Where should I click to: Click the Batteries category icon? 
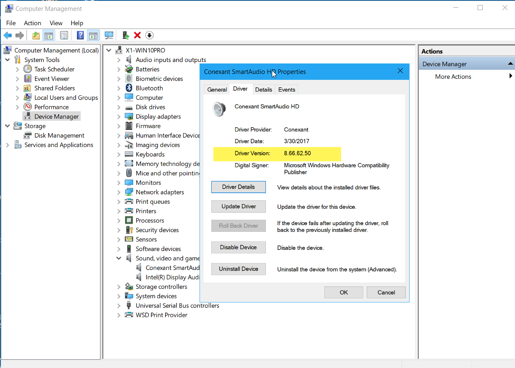pos(129,69)
